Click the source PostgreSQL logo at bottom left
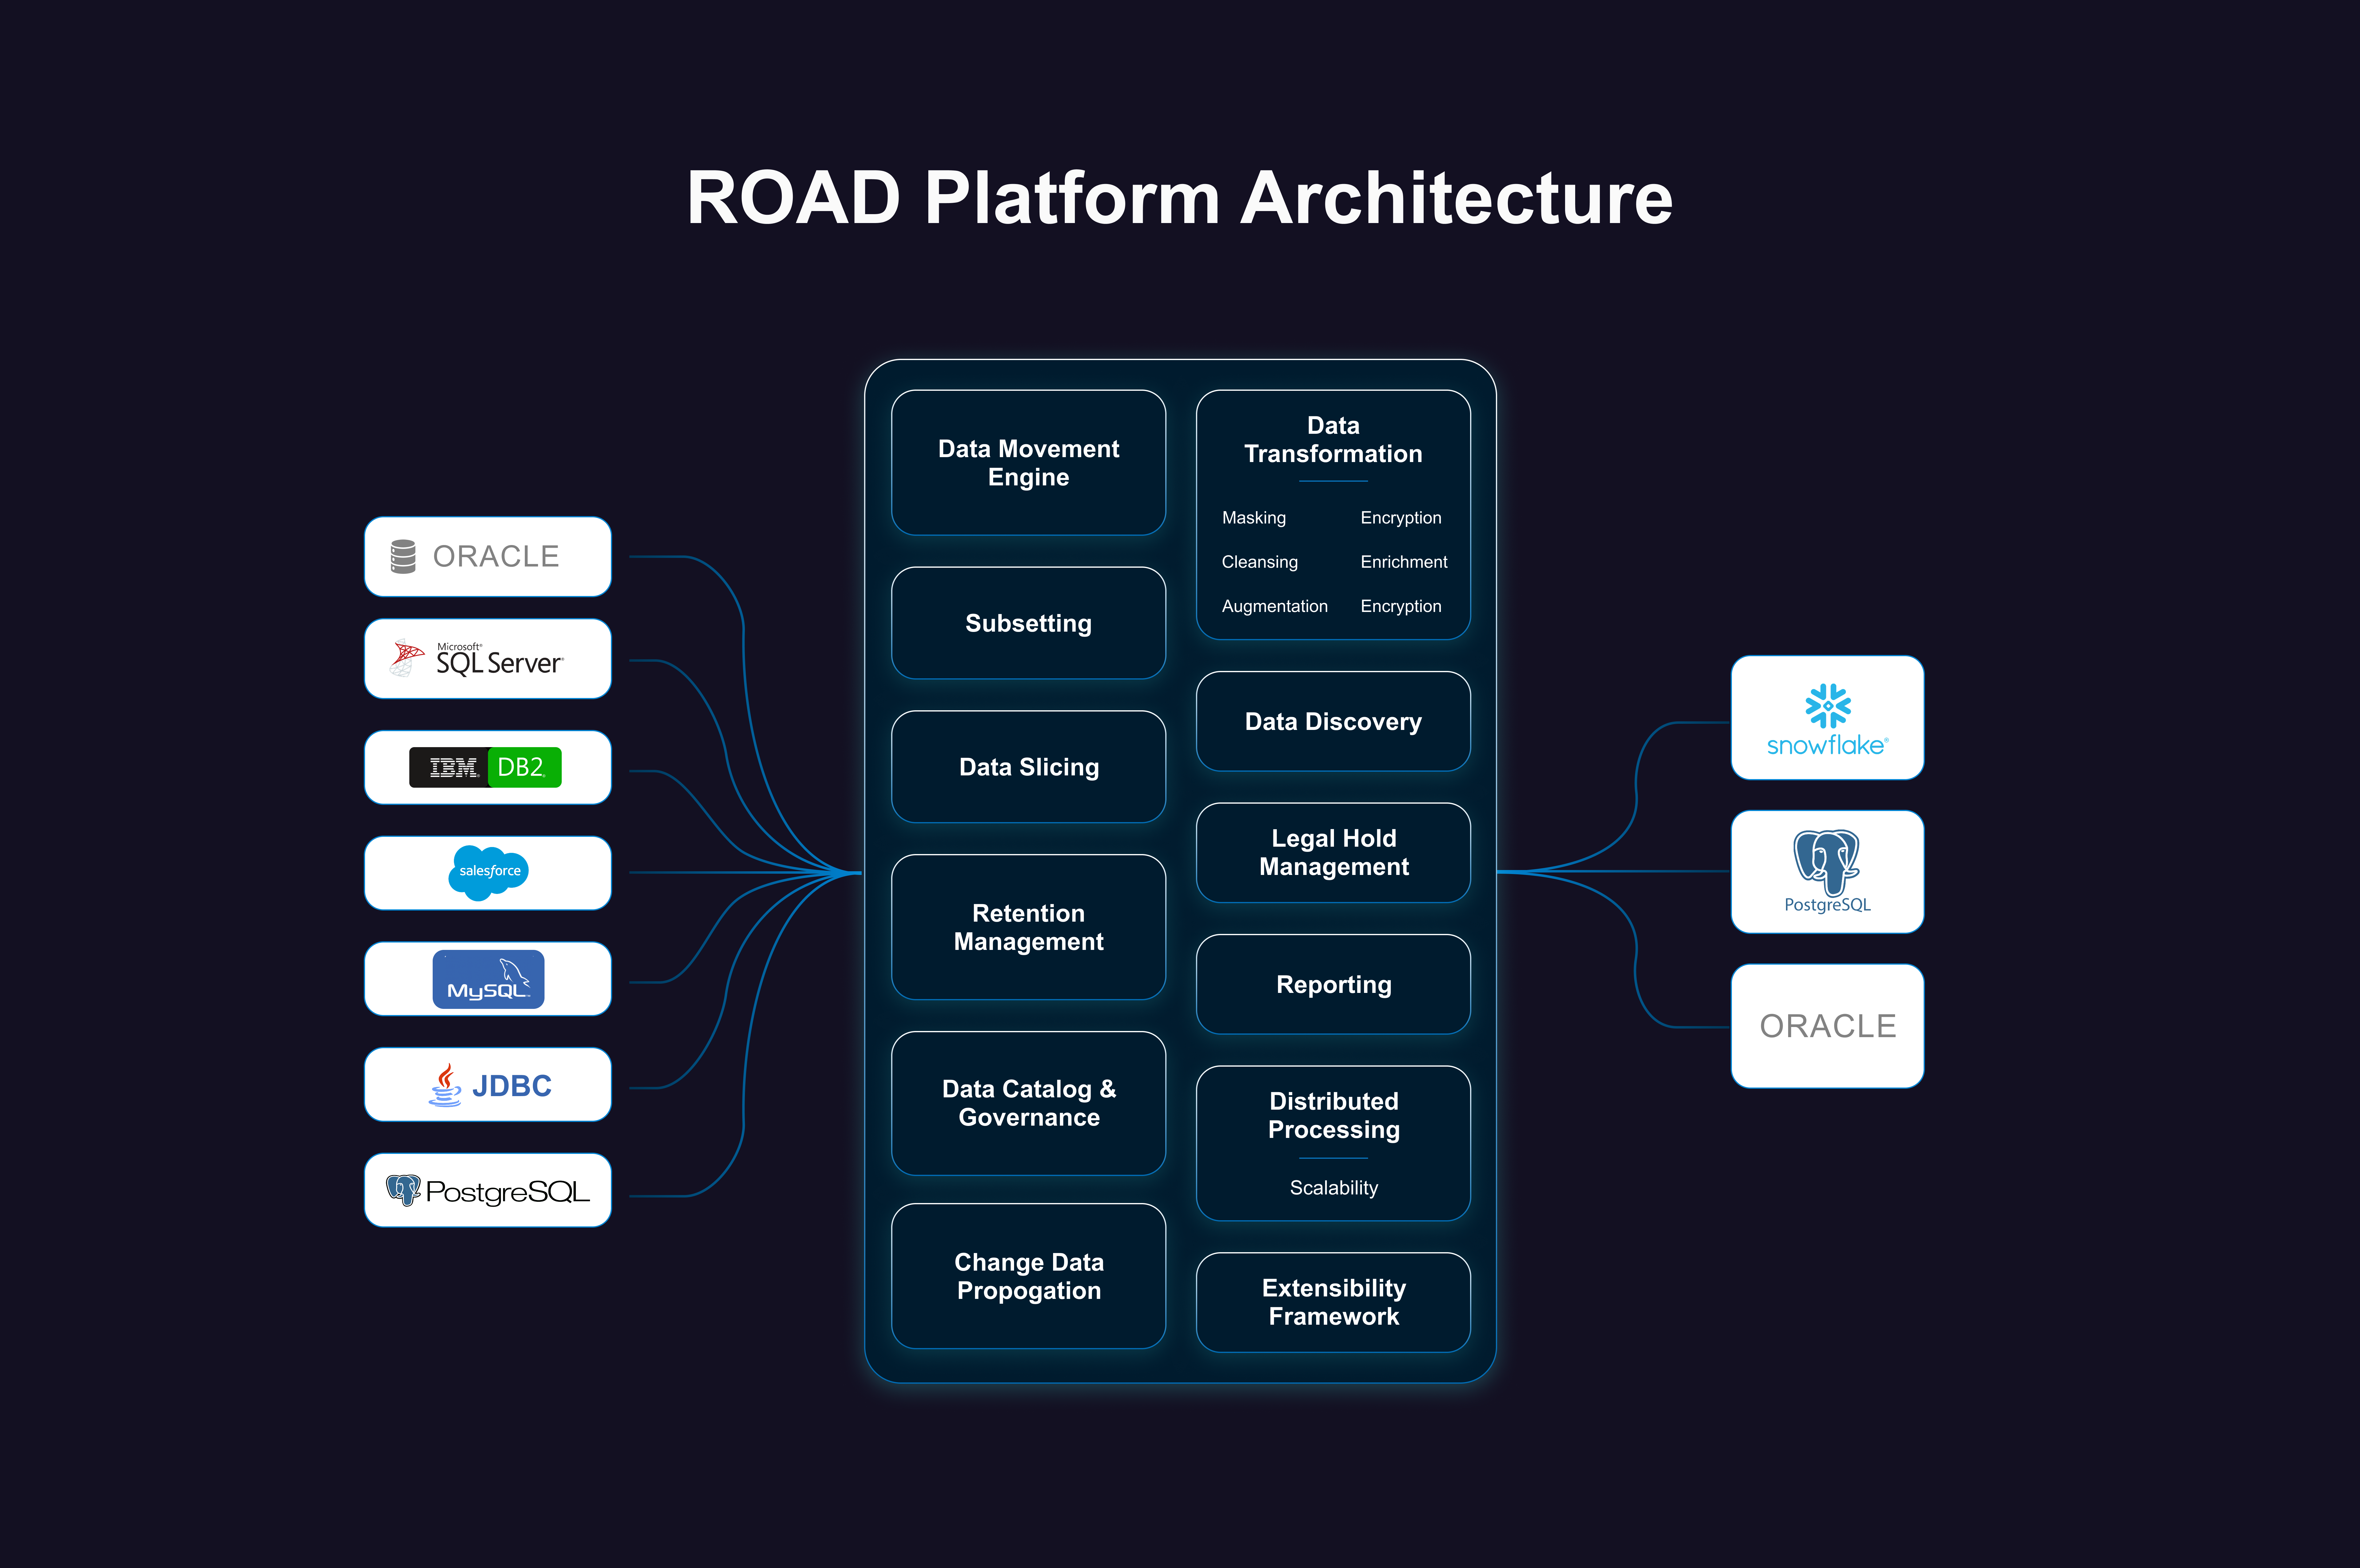 point(488,1190)
